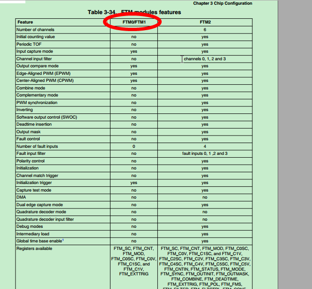Click the 'Initialization trigger' row label
Image resolution: width=312 pixels, height=289 pixels.
click(x=34, y=183)
